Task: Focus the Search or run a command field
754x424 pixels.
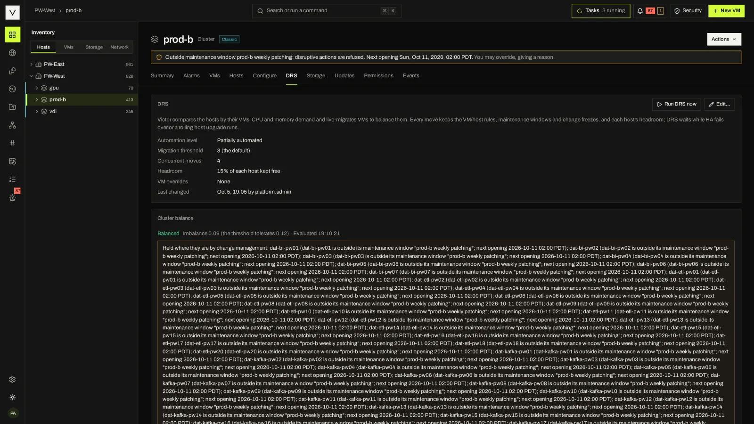Action: tap(327, 11)
